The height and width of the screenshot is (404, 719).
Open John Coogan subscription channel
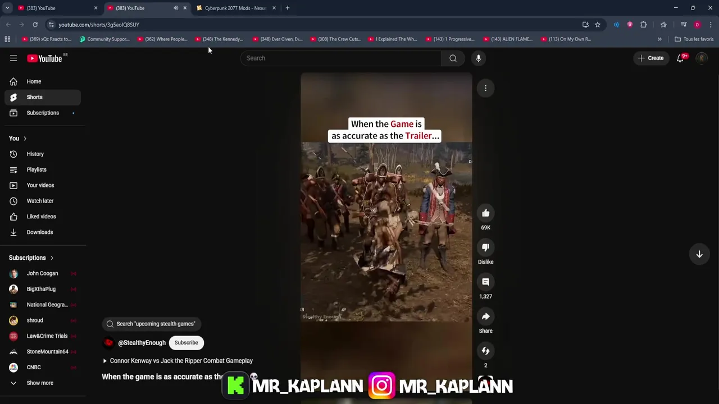[x=43, y=273]
